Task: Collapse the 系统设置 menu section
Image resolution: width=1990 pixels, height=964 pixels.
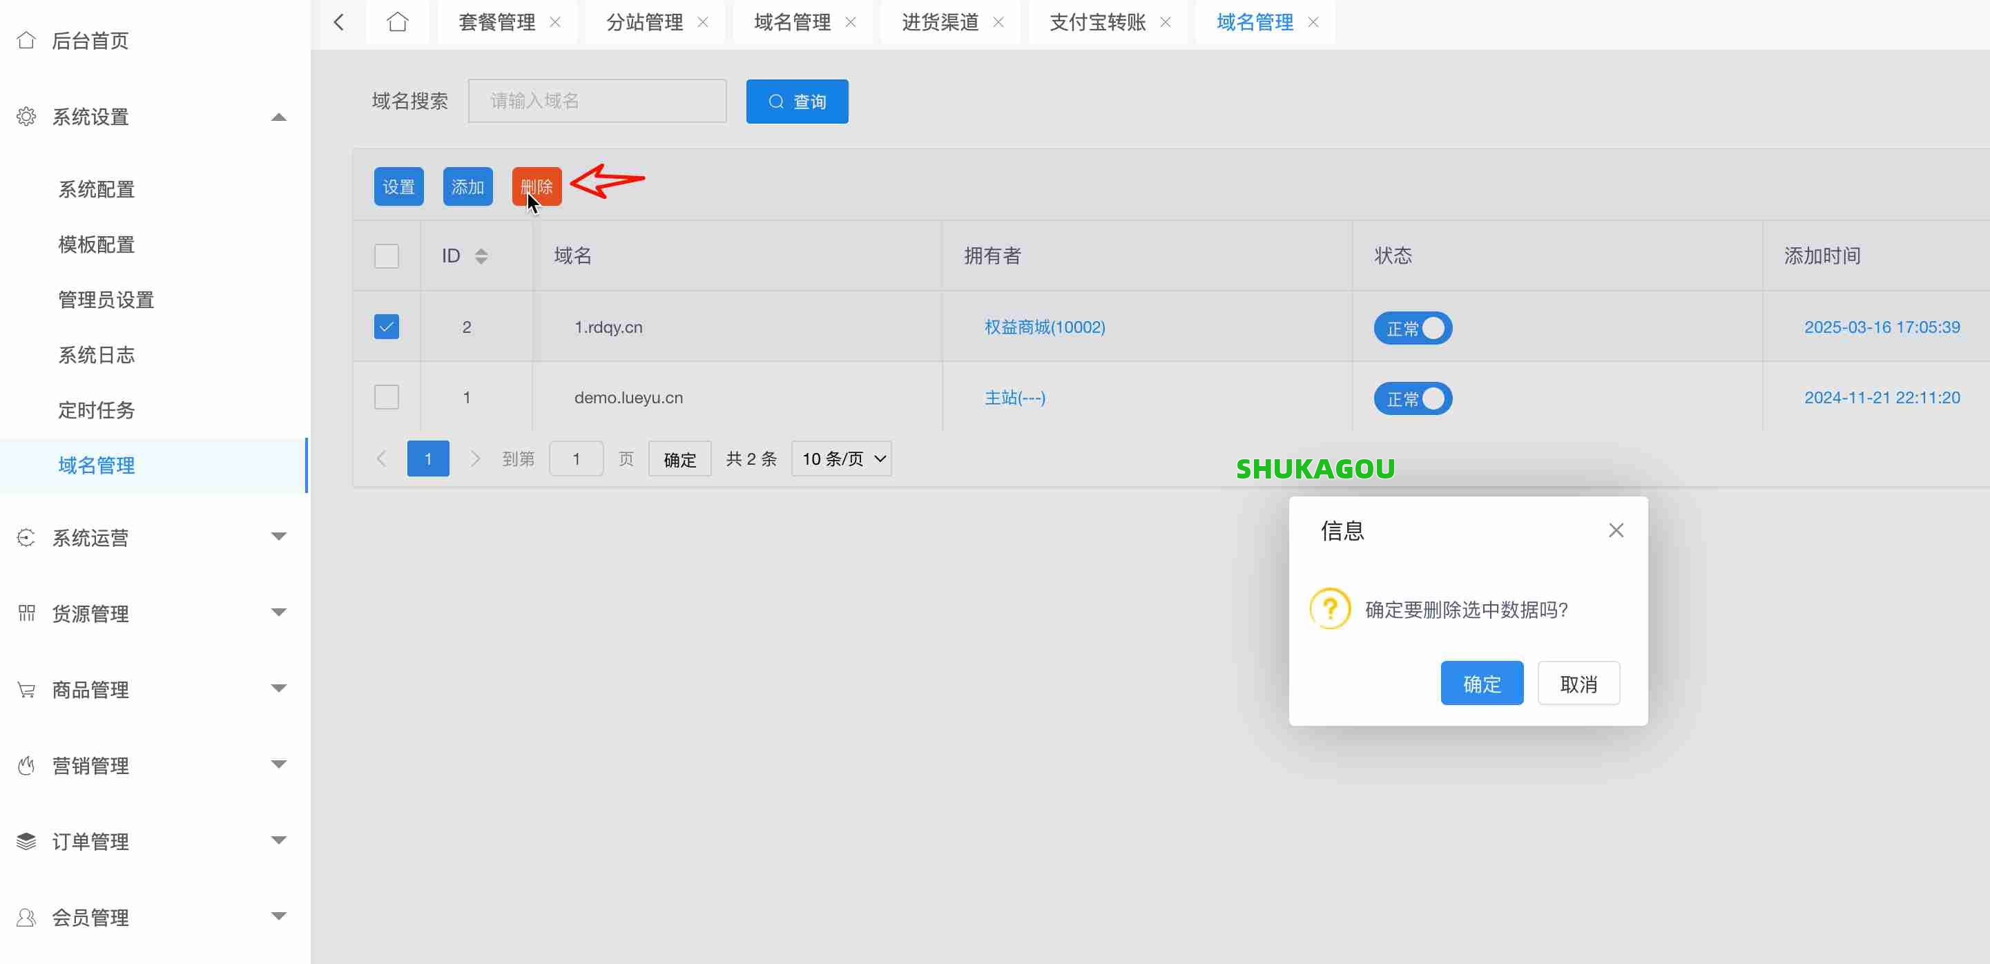Action: click(x=278, y=116)
